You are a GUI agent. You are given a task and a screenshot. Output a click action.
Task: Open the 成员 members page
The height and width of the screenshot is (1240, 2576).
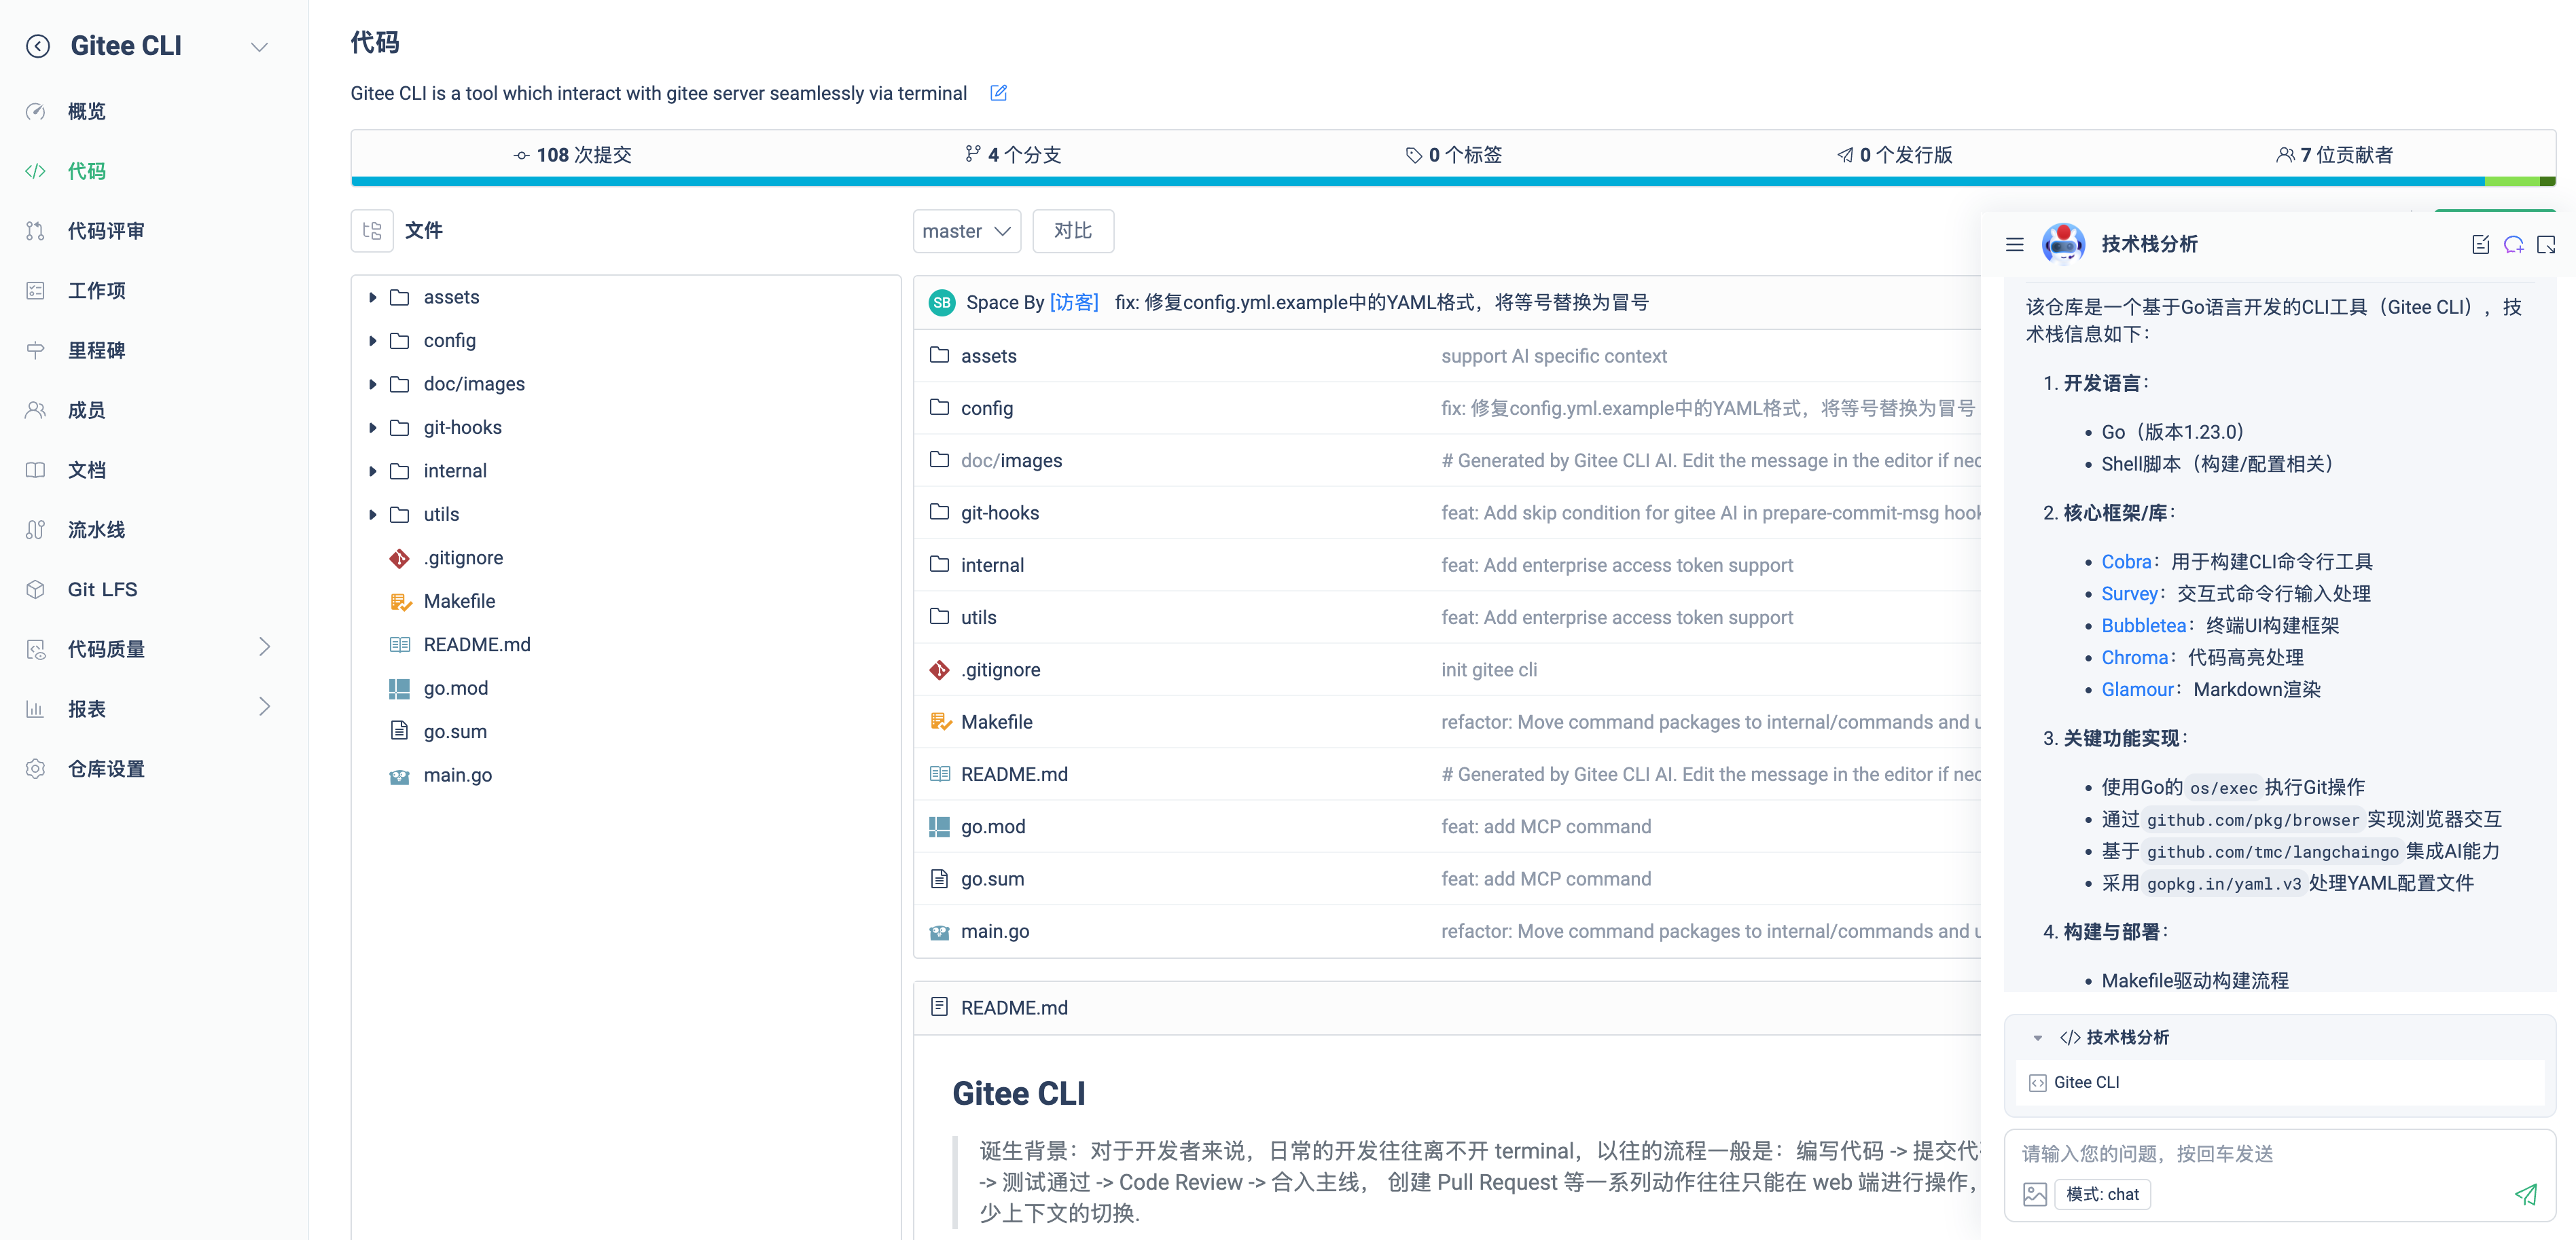[x=86, y=410]
